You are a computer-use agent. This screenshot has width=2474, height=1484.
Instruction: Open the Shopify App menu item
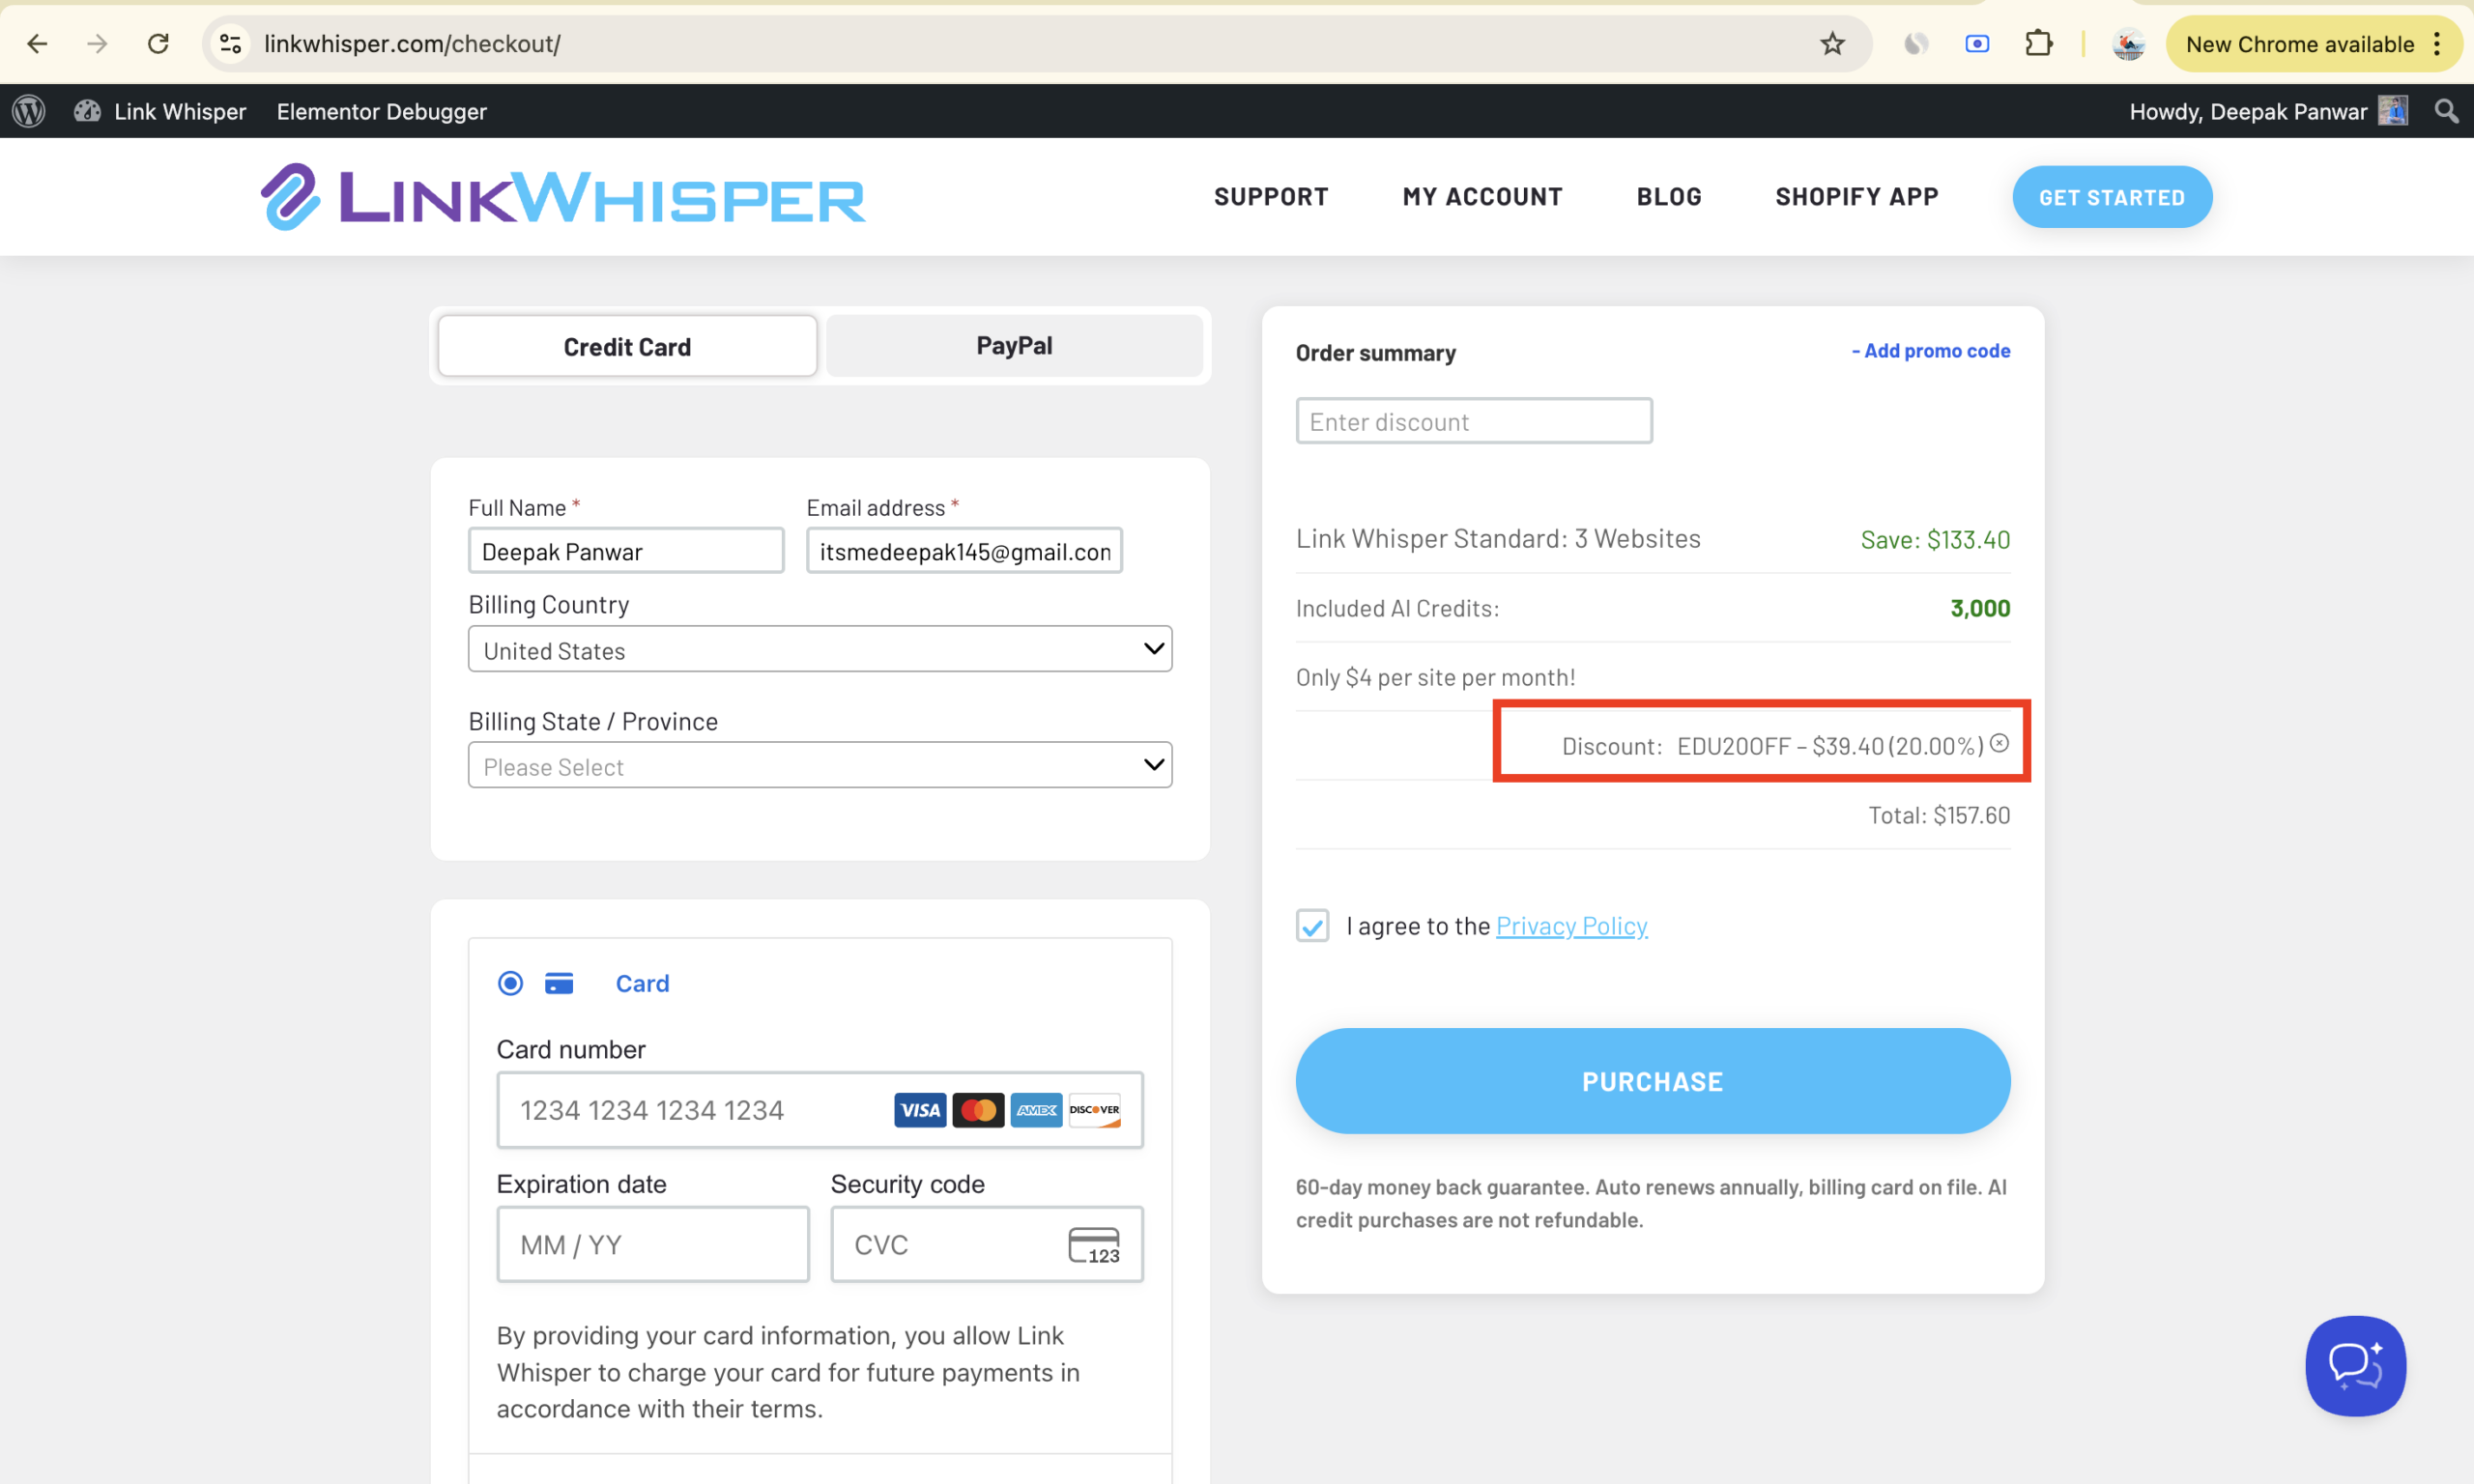pos(1856,197)
